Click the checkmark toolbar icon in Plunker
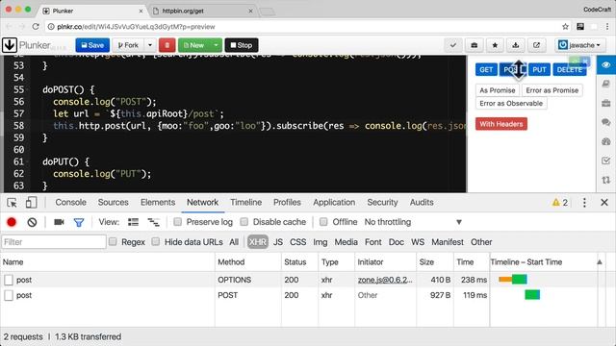The height and width of the screenshot is (346, 616). point(453,45)
